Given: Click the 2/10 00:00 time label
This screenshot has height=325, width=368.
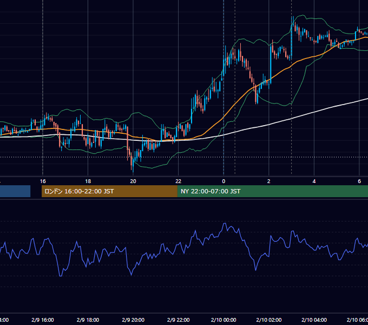Looking at the screenshot, I should (224, 320).
